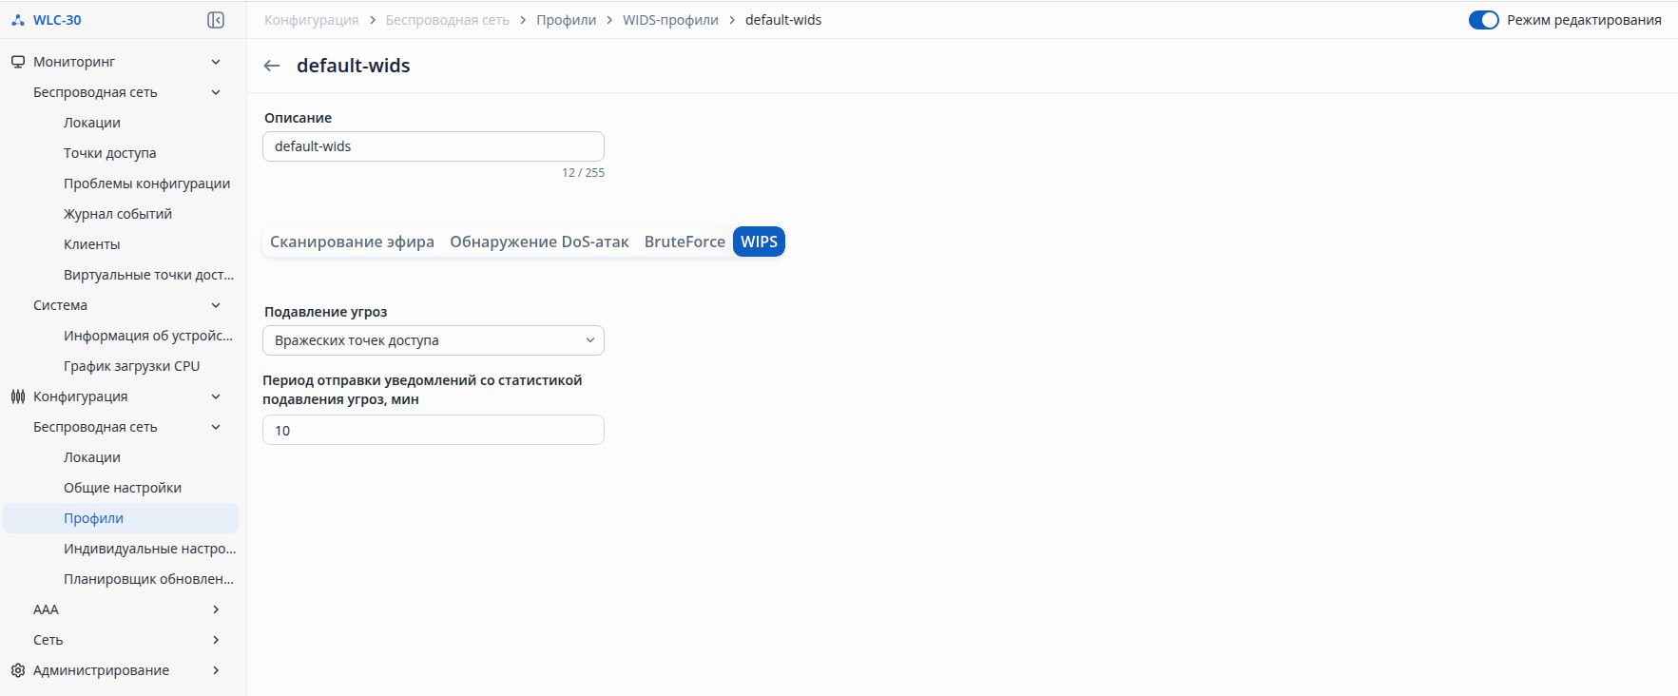
Task: Collapse the Система section chevron
Action: (x=216, y=305)
